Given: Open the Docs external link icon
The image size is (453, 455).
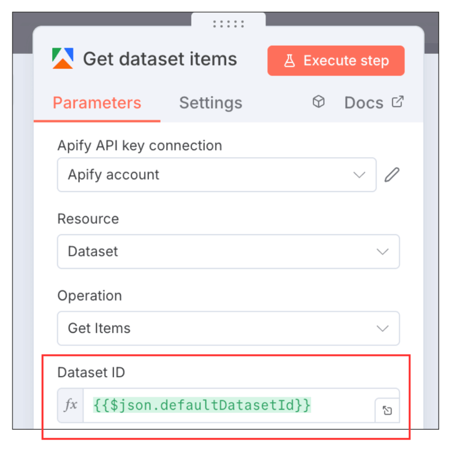Looking at the screenshot, I should coord(397,101).
